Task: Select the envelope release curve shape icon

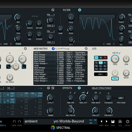Action: [x=24, y=67]
